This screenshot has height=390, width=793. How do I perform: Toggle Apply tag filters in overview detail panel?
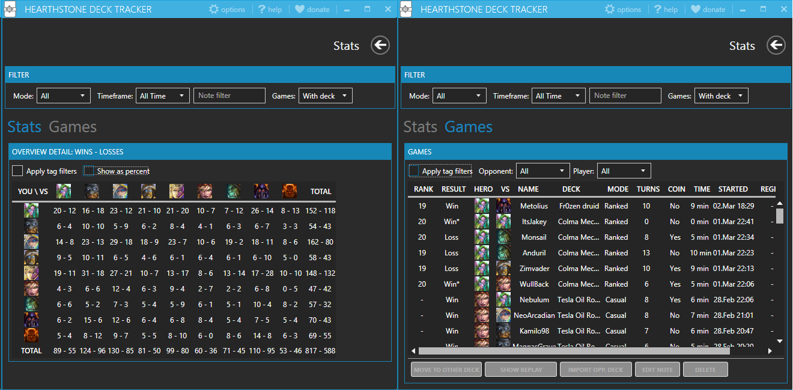point(17,171)
